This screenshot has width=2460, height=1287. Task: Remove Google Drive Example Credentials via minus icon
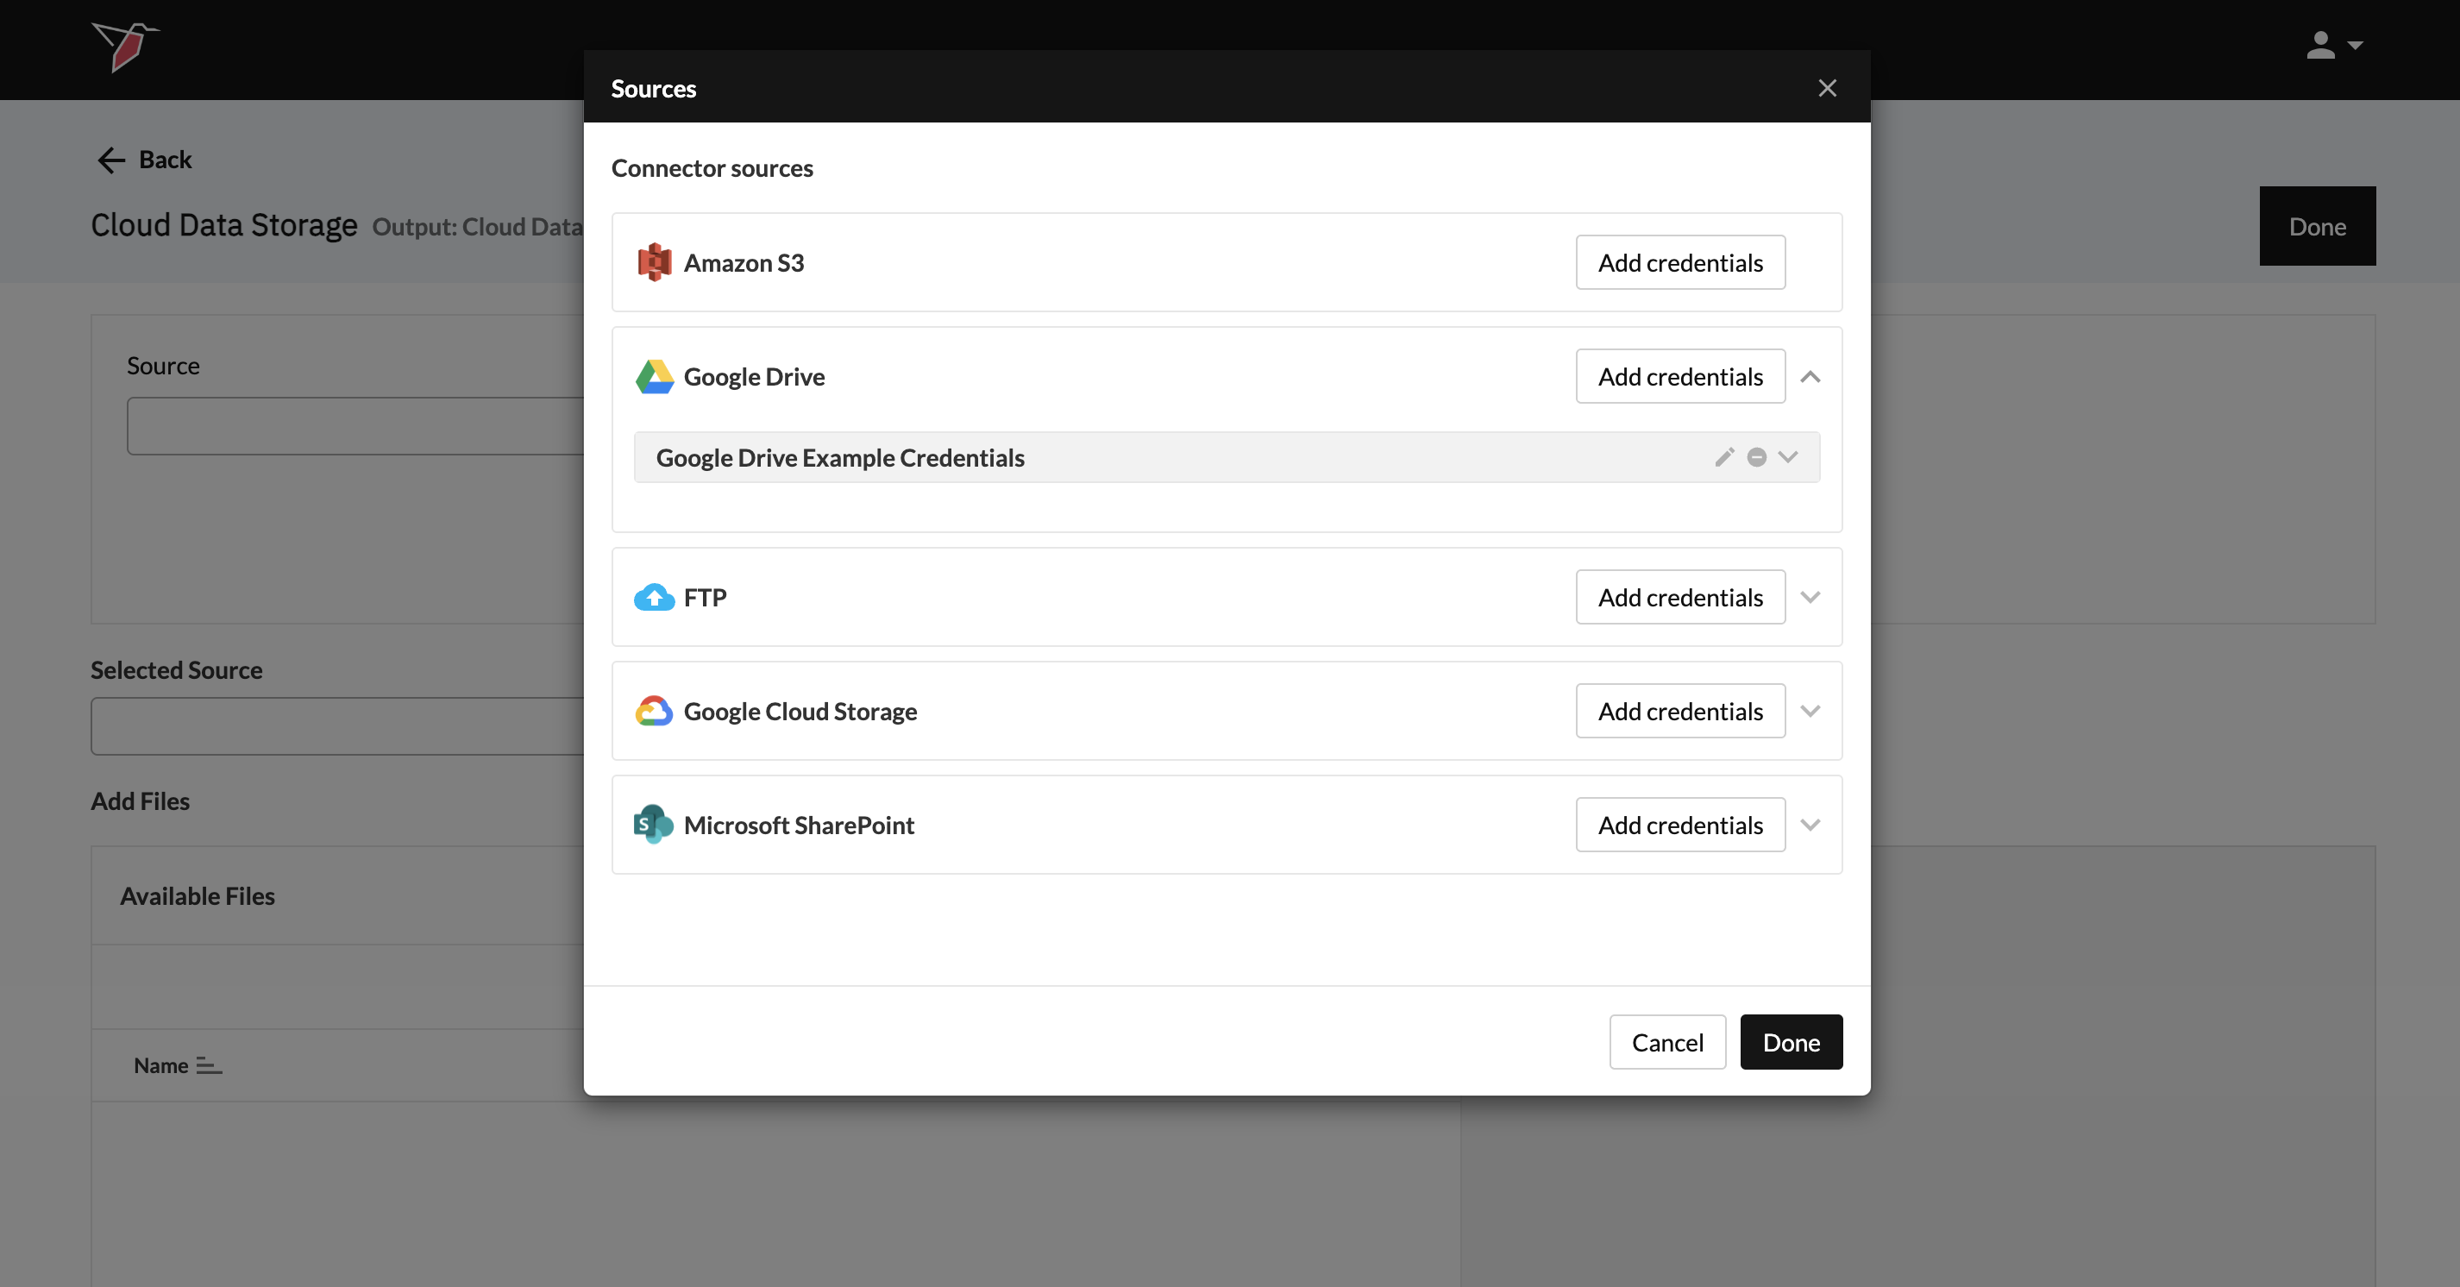coord(1756,457)
